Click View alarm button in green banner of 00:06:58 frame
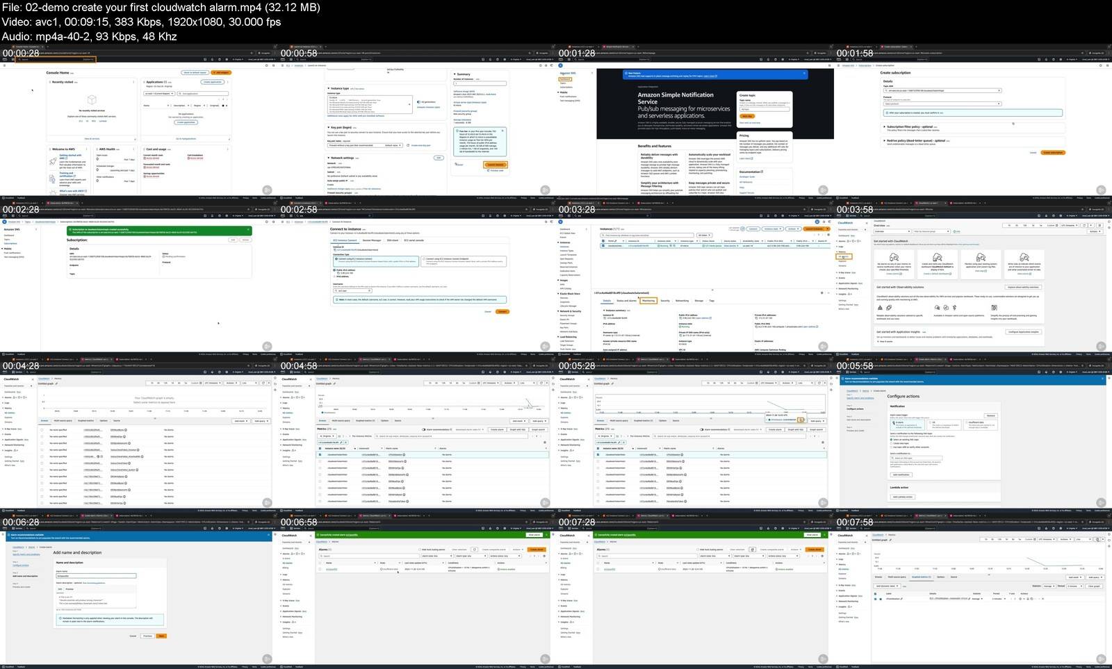The image size is (1112, 669). [534, 535]
